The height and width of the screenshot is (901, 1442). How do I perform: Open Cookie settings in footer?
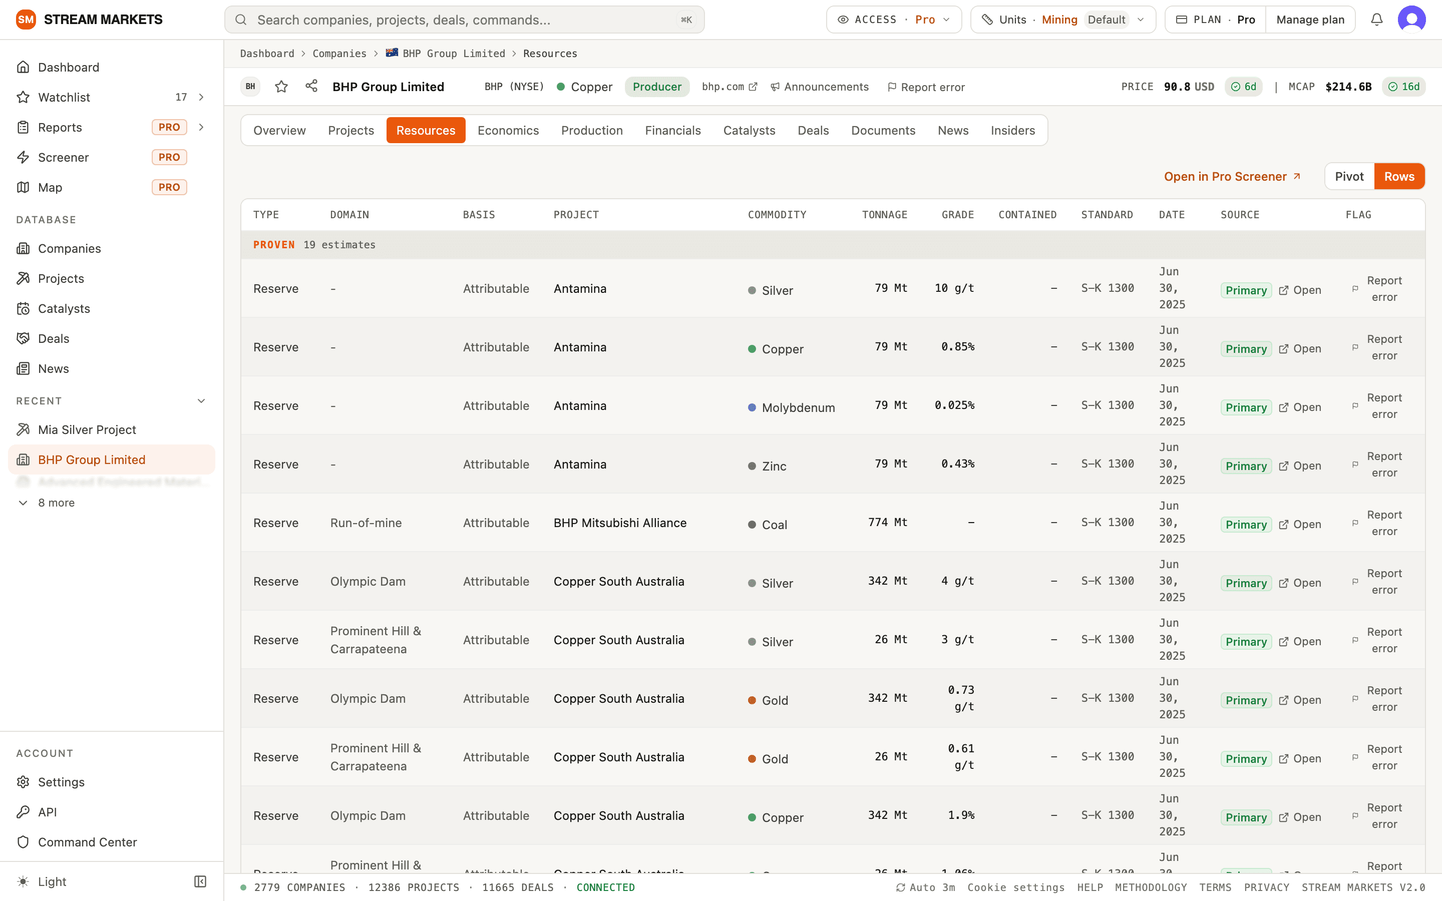(1016, 887)
